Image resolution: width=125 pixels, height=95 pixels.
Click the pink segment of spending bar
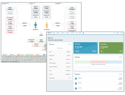tap(98, 62)
